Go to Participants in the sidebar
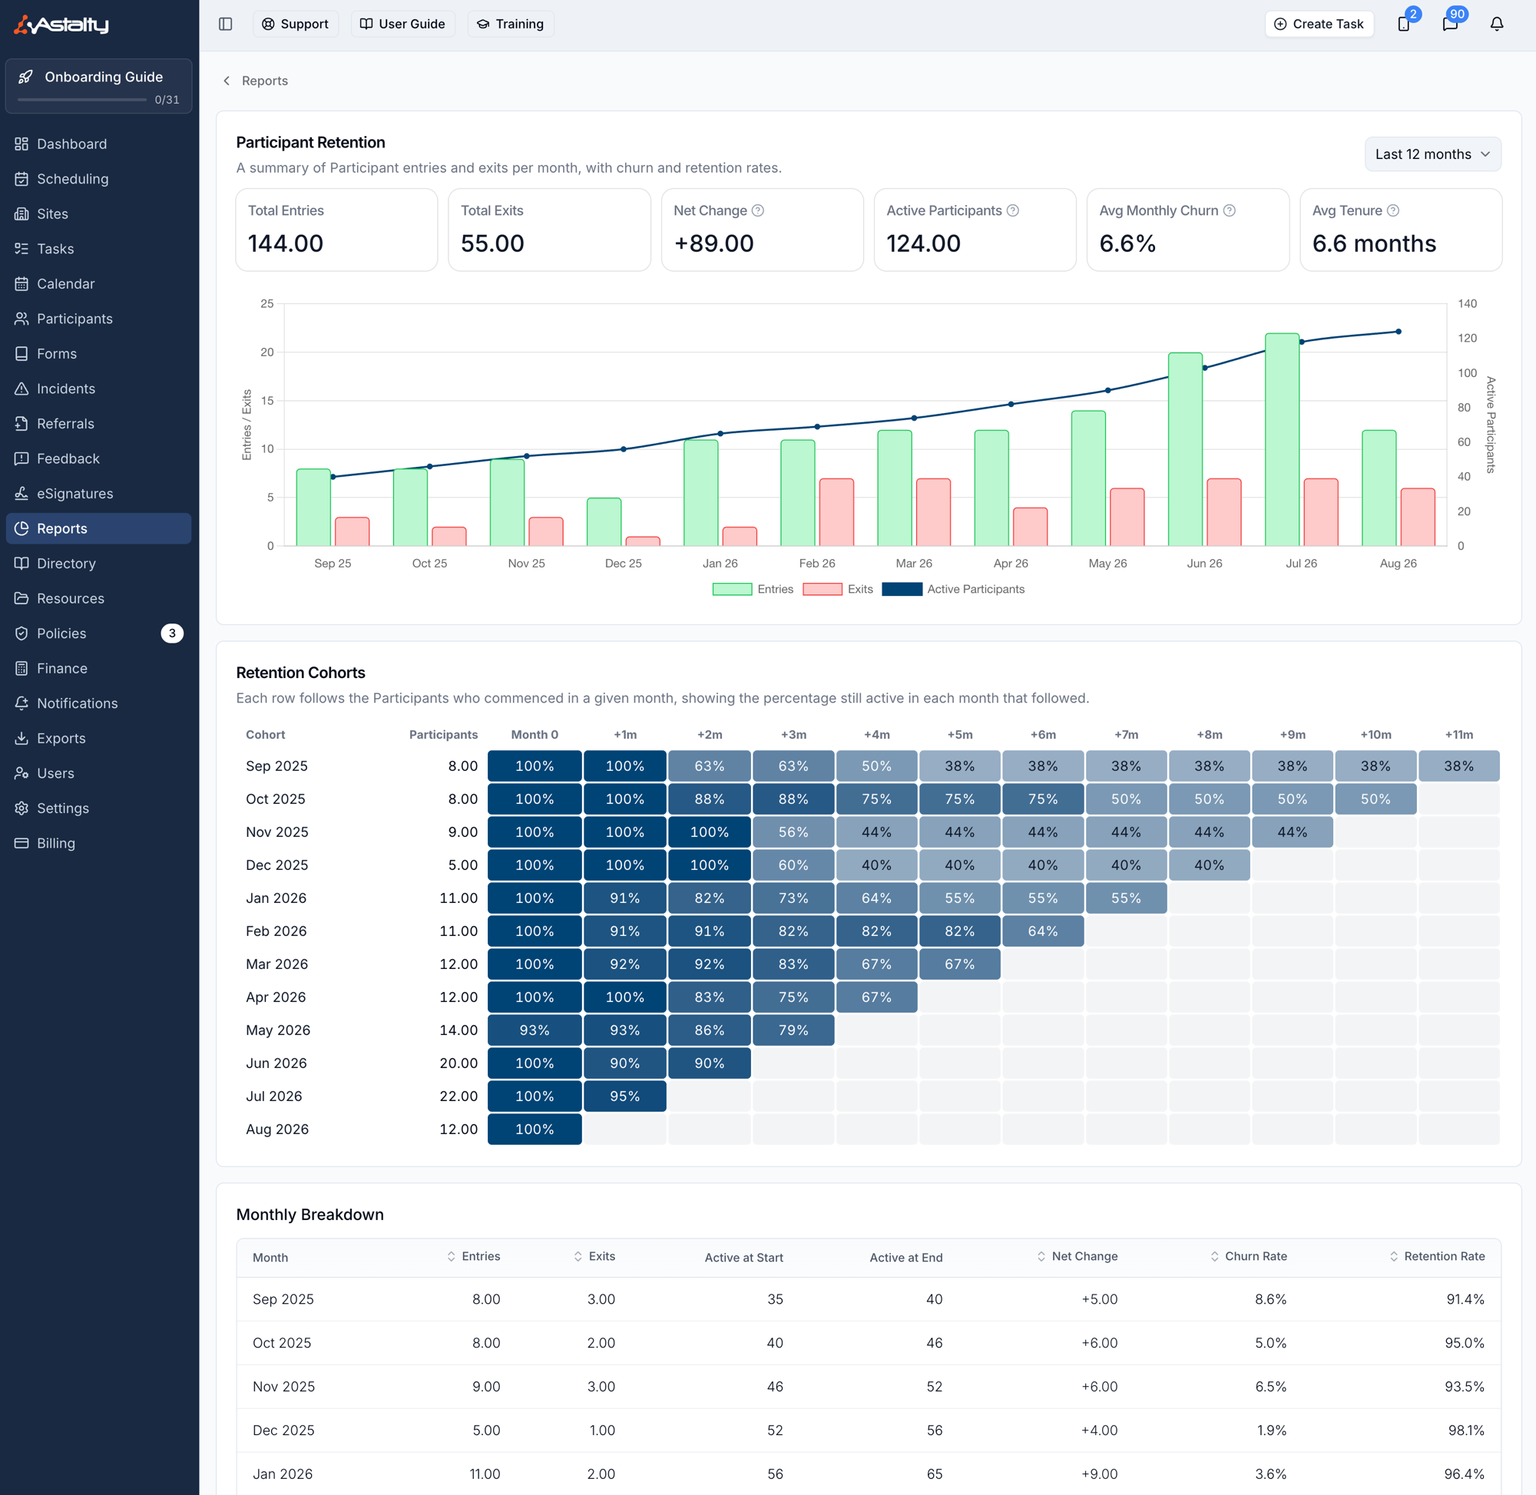This screenshot has height=1495, width=1536. click(99, 319)
